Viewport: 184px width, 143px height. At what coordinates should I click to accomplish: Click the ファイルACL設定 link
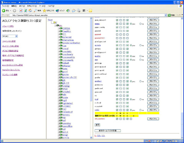coord(9,41)
